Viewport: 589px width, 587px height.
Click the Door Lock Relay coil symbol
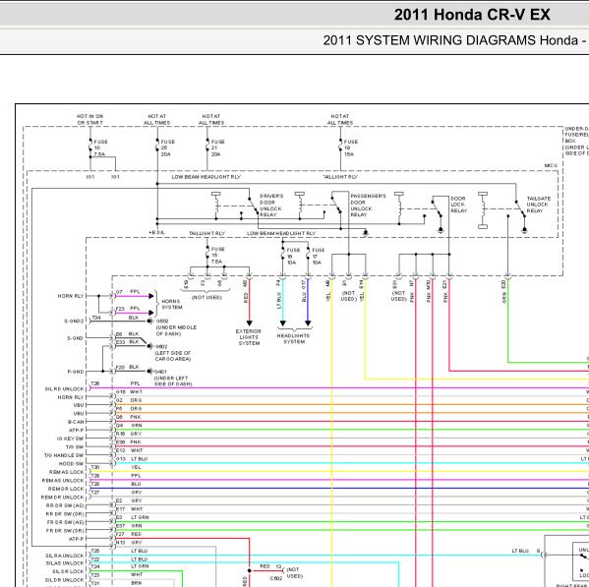pyautogui.click(x=399, y=208)
